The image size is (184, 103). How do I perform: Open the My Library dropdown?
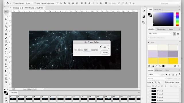[x=160, y=34]
